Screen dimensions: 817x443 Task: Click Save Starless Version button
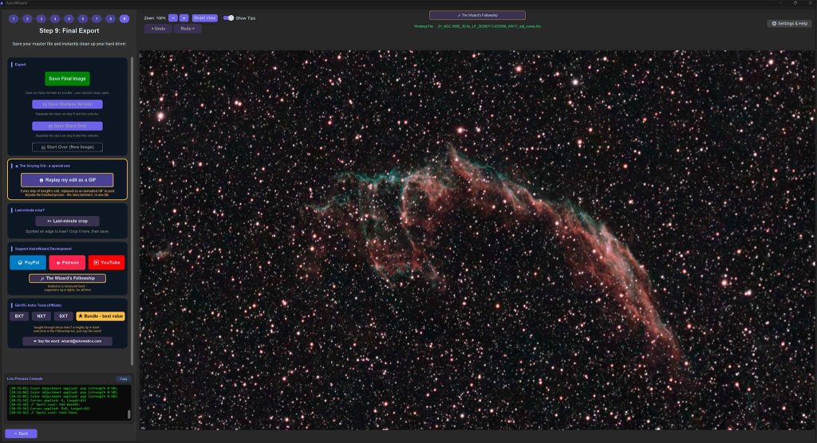click(67, 104)
